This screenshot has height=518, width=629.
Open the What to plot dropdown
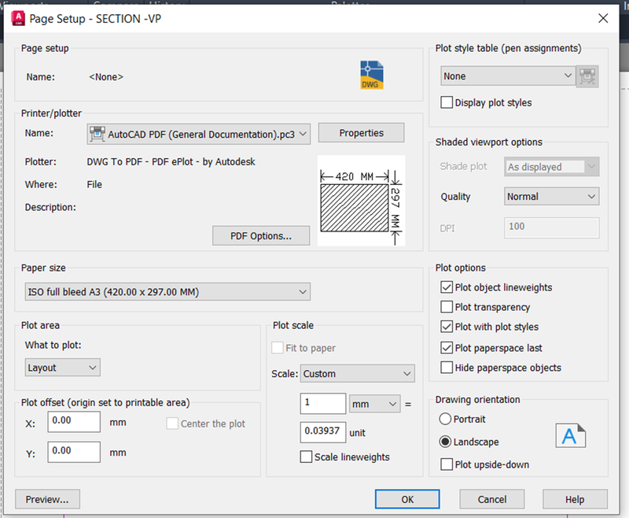point(63,368)
